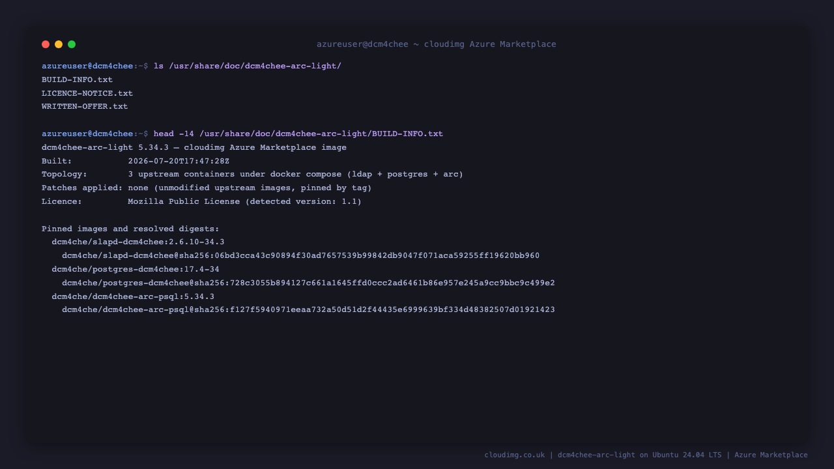
Task: Click the postgres-dcm4chee sha256 digest line
Action: tap(309, 283)
